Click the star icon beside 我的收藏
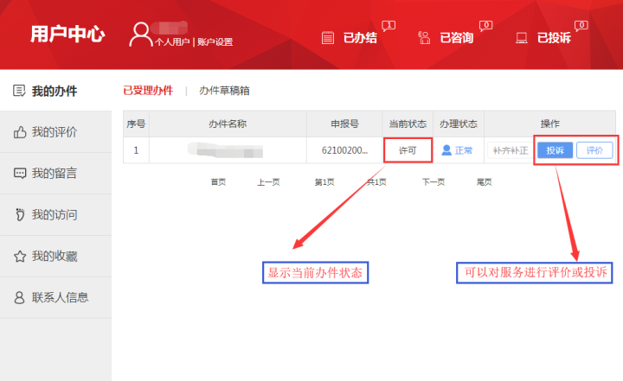Screen dimensions: 623x381 [x=19, y=257]
